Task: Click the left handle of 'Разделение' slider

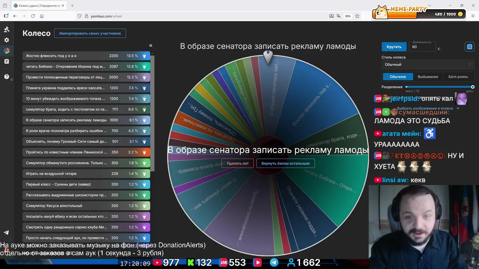Action: point(406,87)
